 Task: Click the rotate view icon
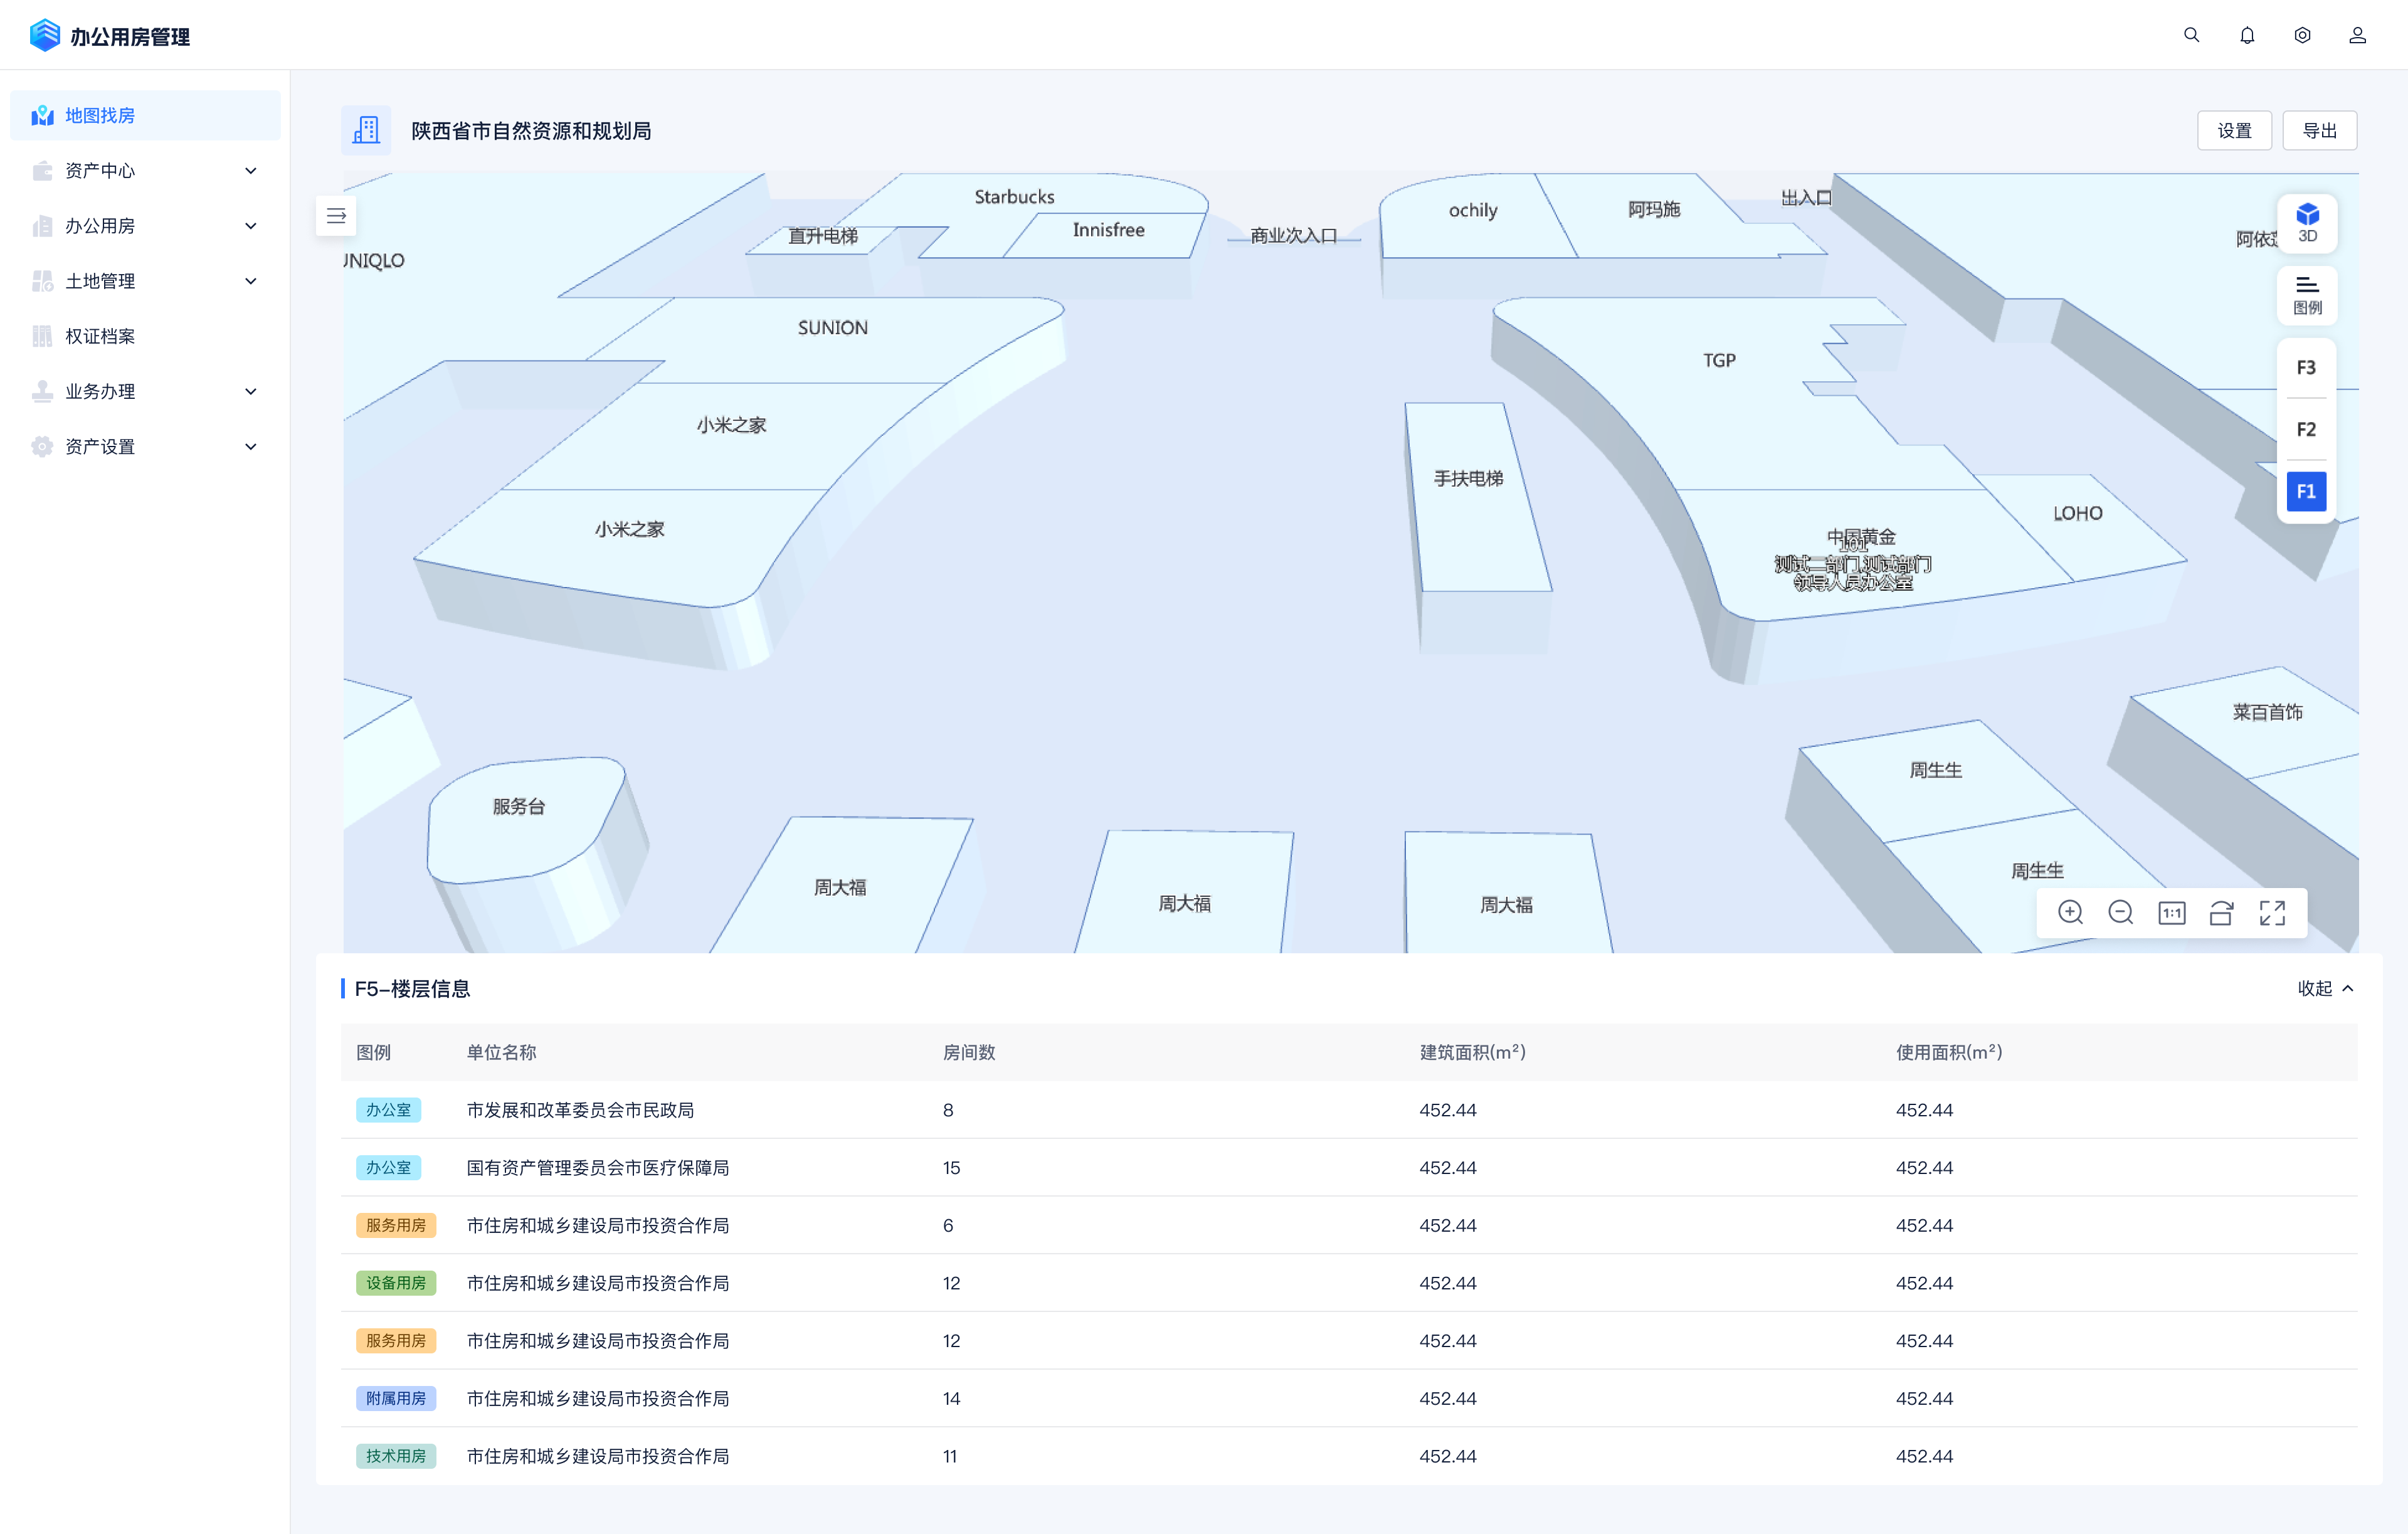2221,912
